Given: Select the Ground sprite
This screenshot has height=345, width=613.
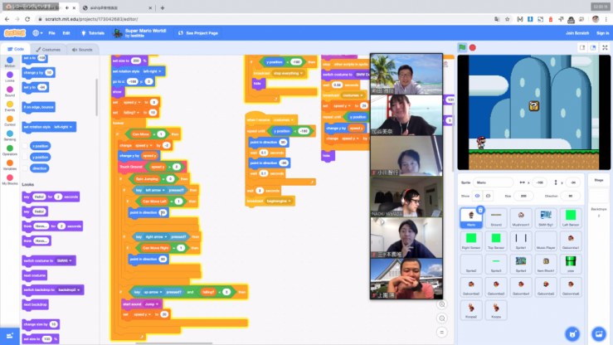Looking at the screenshot, I should 496,218.
